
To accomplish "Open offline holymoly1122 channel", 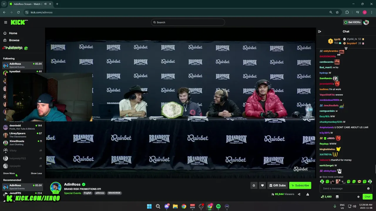I will click(x=23, y=158).
